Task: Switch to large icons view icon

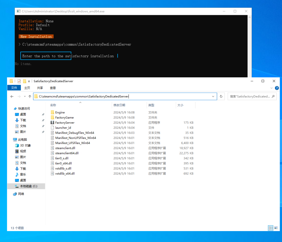Action: pos(276,228)
